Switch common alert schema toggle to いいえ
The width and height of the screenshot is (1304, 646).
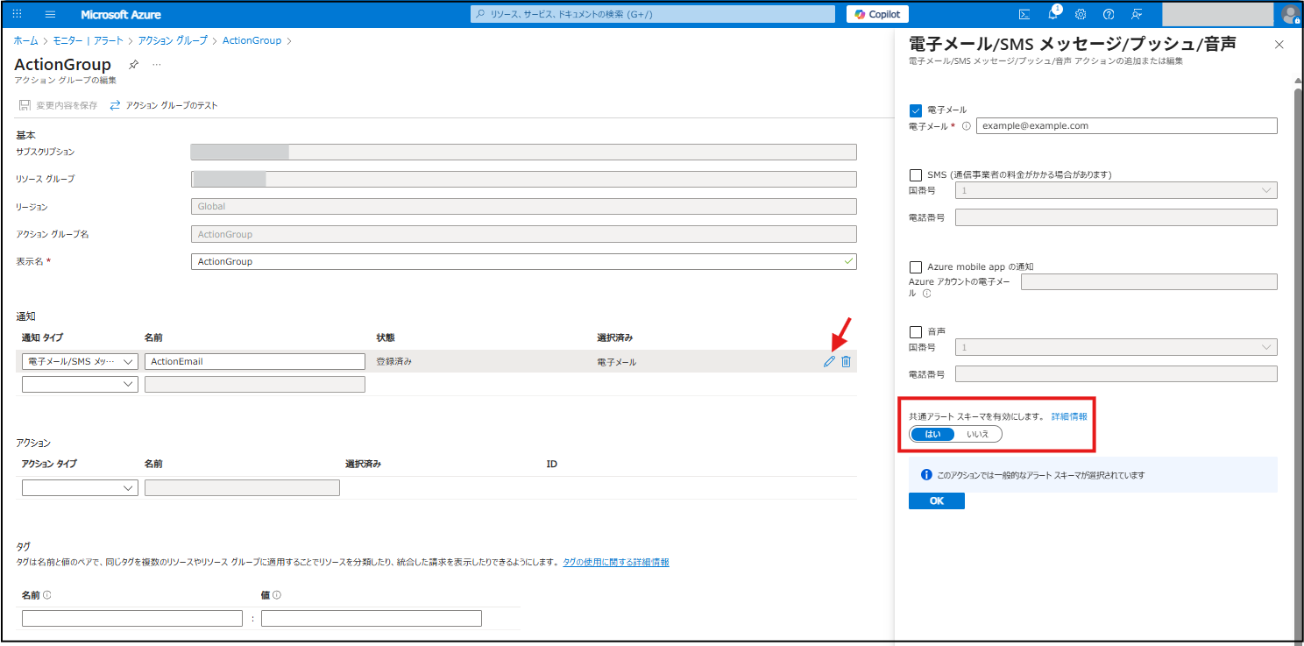pyautogui.click(x=977, y=434)
